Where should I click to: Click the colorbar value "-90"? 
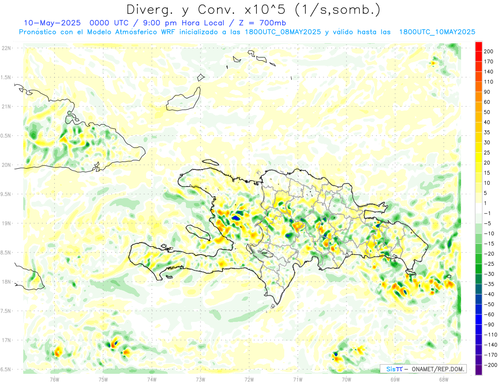(489, 325)
